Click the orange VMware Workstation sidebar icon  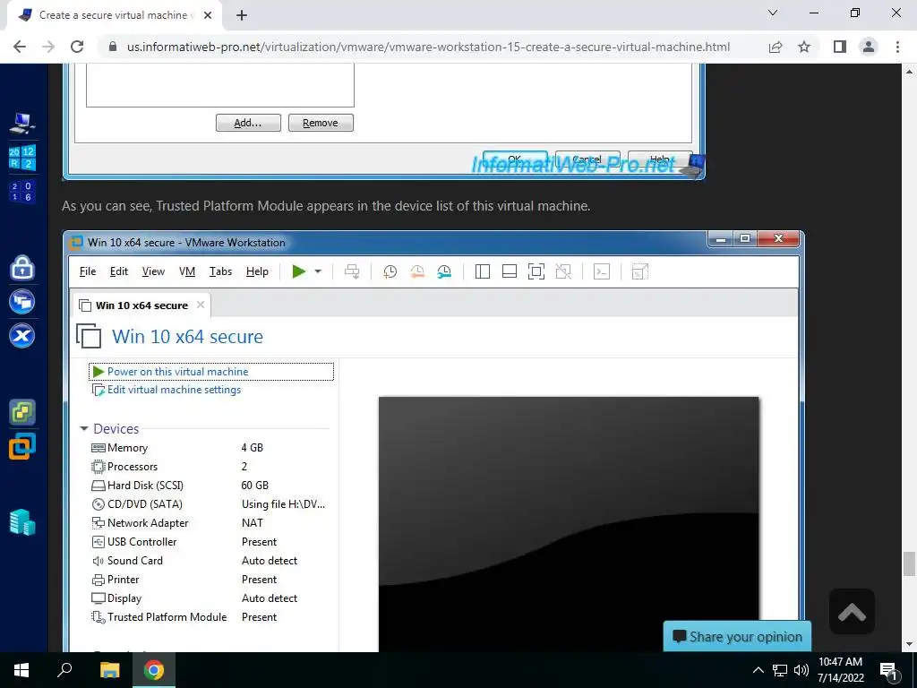(x=22, y=446)
